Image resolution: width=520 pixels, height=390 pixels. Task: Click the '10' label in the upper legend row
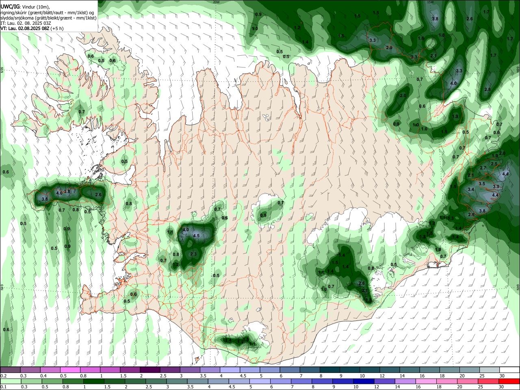(362, 376)
